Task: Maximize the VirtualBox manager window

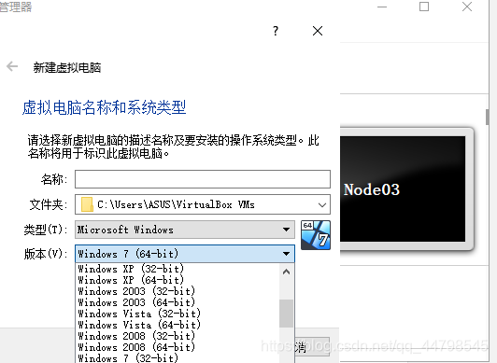Action: [424, 7]
